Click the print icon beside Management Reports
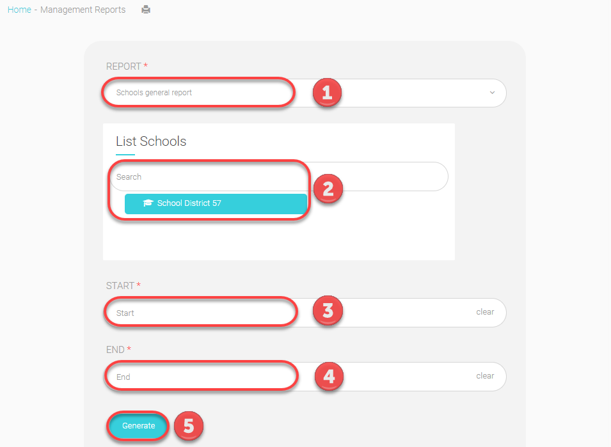Image resolution: width=611 pixels, height=447 pixels. 146,10
